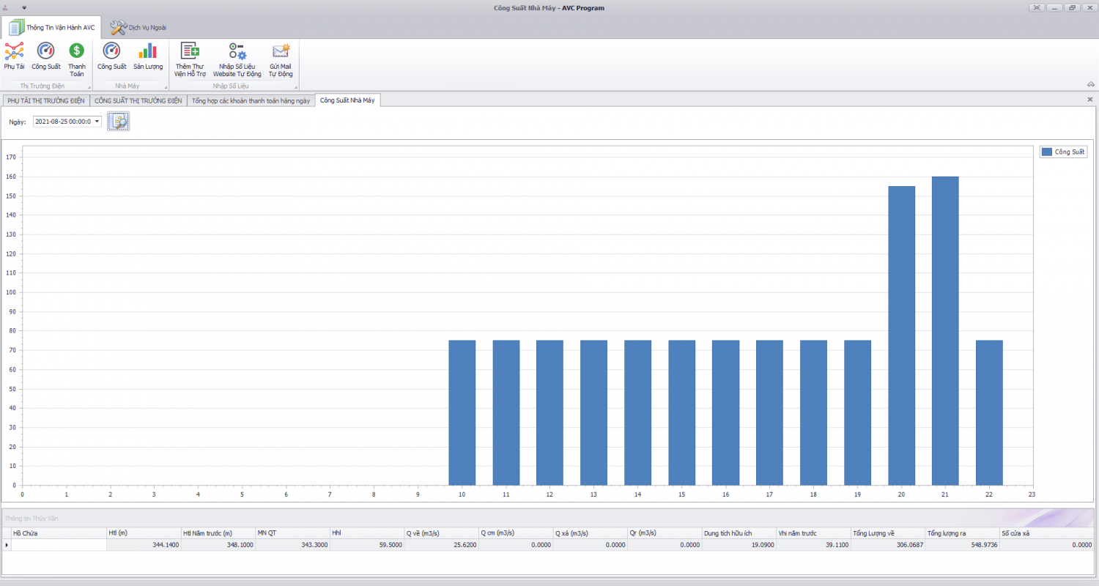Click the Hồ Chứa column header
This screenshot has height=586, width=1099.
pyautogui.click(x=59, y=533)
